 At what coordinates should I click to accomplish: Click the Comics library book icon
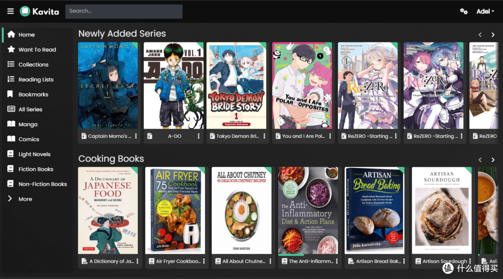point(11,139)
